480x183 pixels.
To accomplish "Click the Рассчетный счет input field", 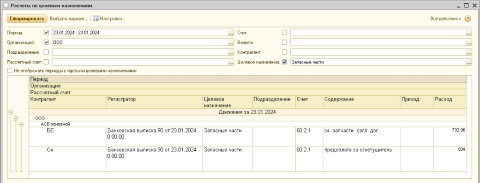I will pyautogui.click(x=140, y=62).
